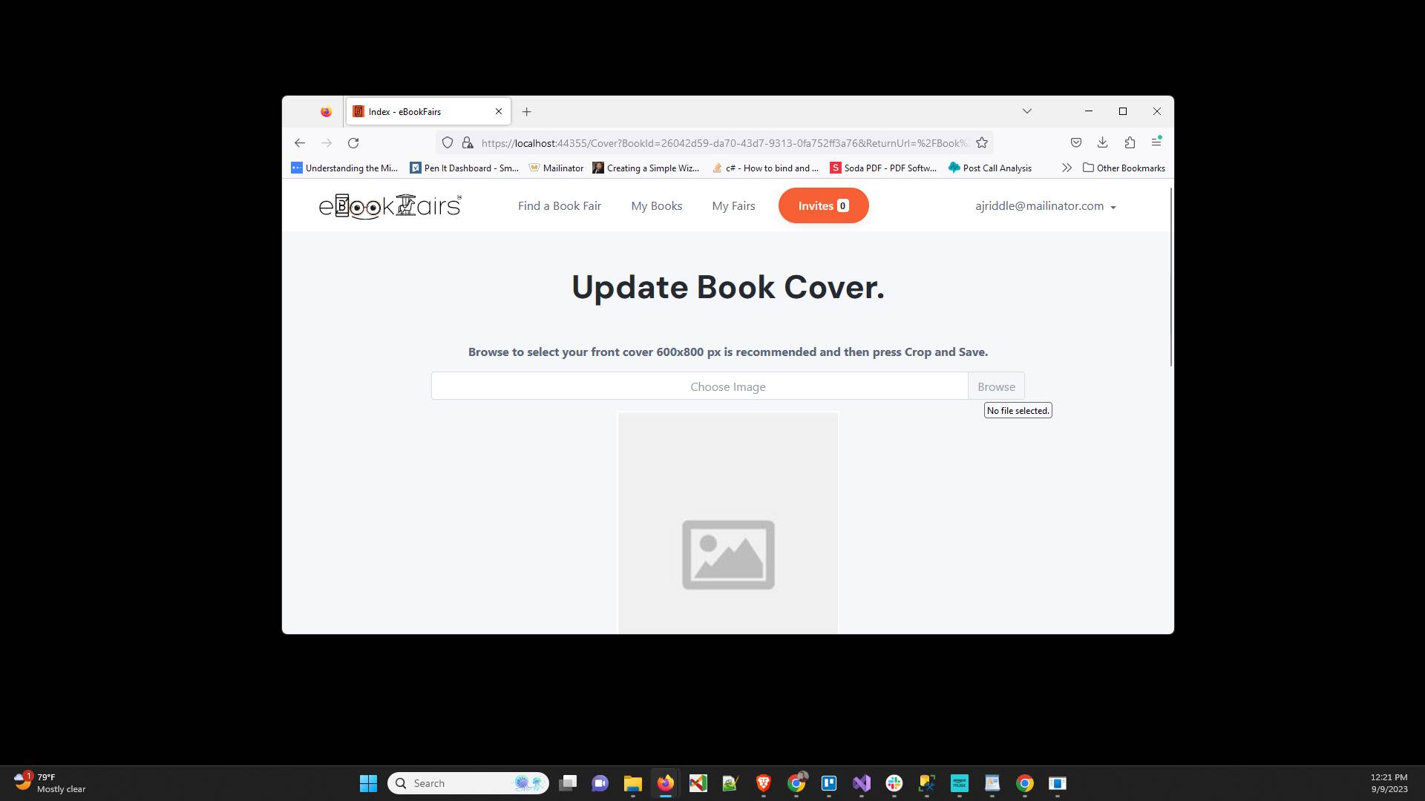Select the My Books menu item
The height and width of the screenshot is (801, 1425).
click(656, 205)
